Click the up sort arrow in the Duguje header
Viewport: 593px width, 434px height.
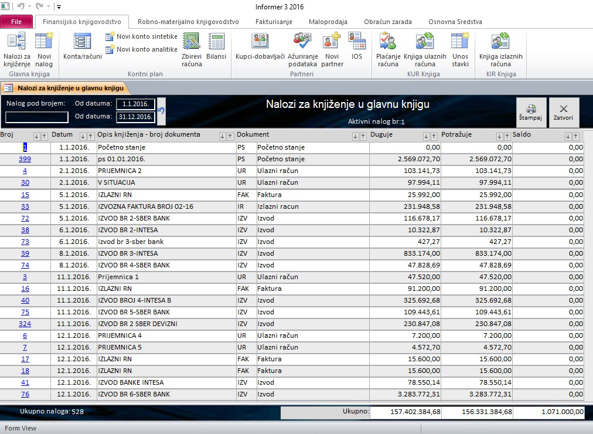click(x=434, y=136)
